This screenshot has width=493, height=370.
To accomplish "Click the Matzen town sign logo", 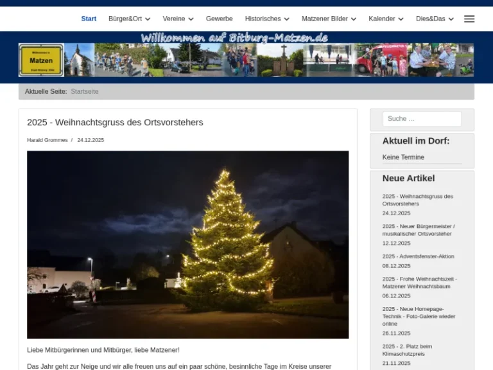I will 41,60.
